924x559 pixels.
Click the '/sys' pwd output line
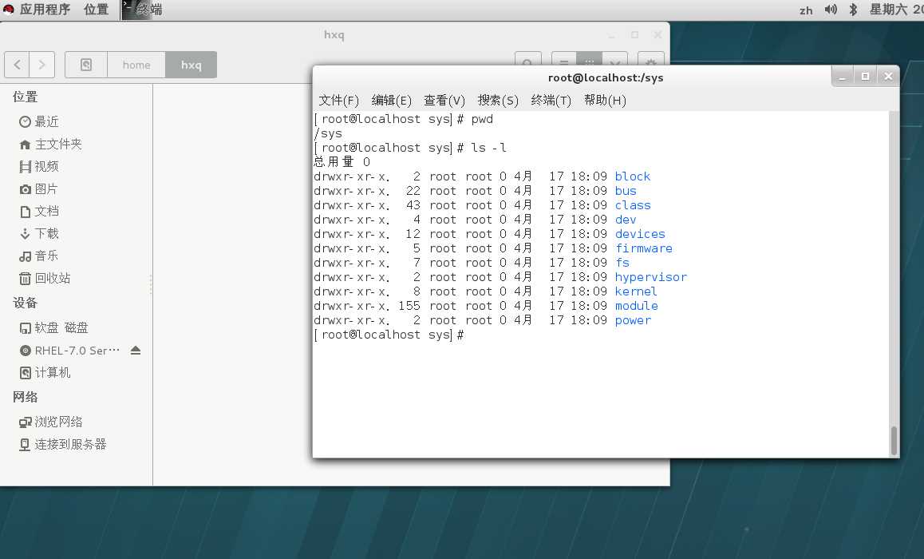[328, 133]
